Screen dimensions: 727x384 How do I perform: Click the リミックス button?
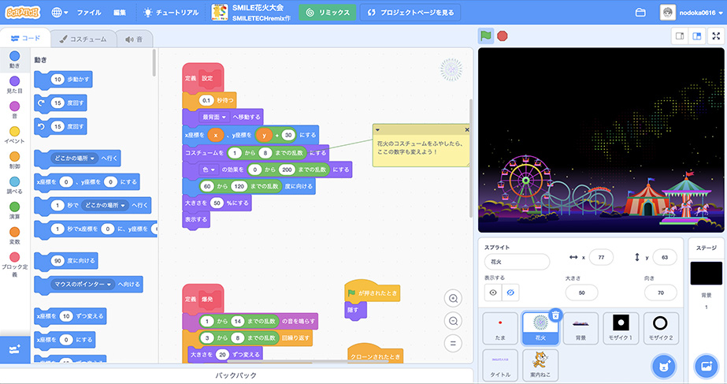pos(328,13)
